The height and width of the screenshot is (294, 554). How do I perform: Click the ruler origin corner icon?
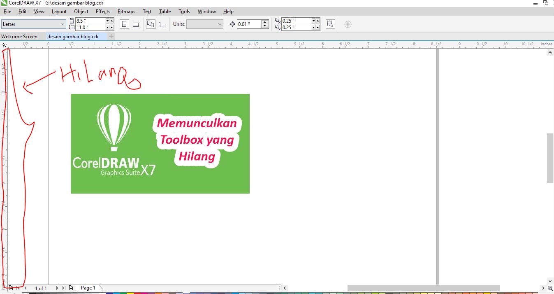point(4,44)
